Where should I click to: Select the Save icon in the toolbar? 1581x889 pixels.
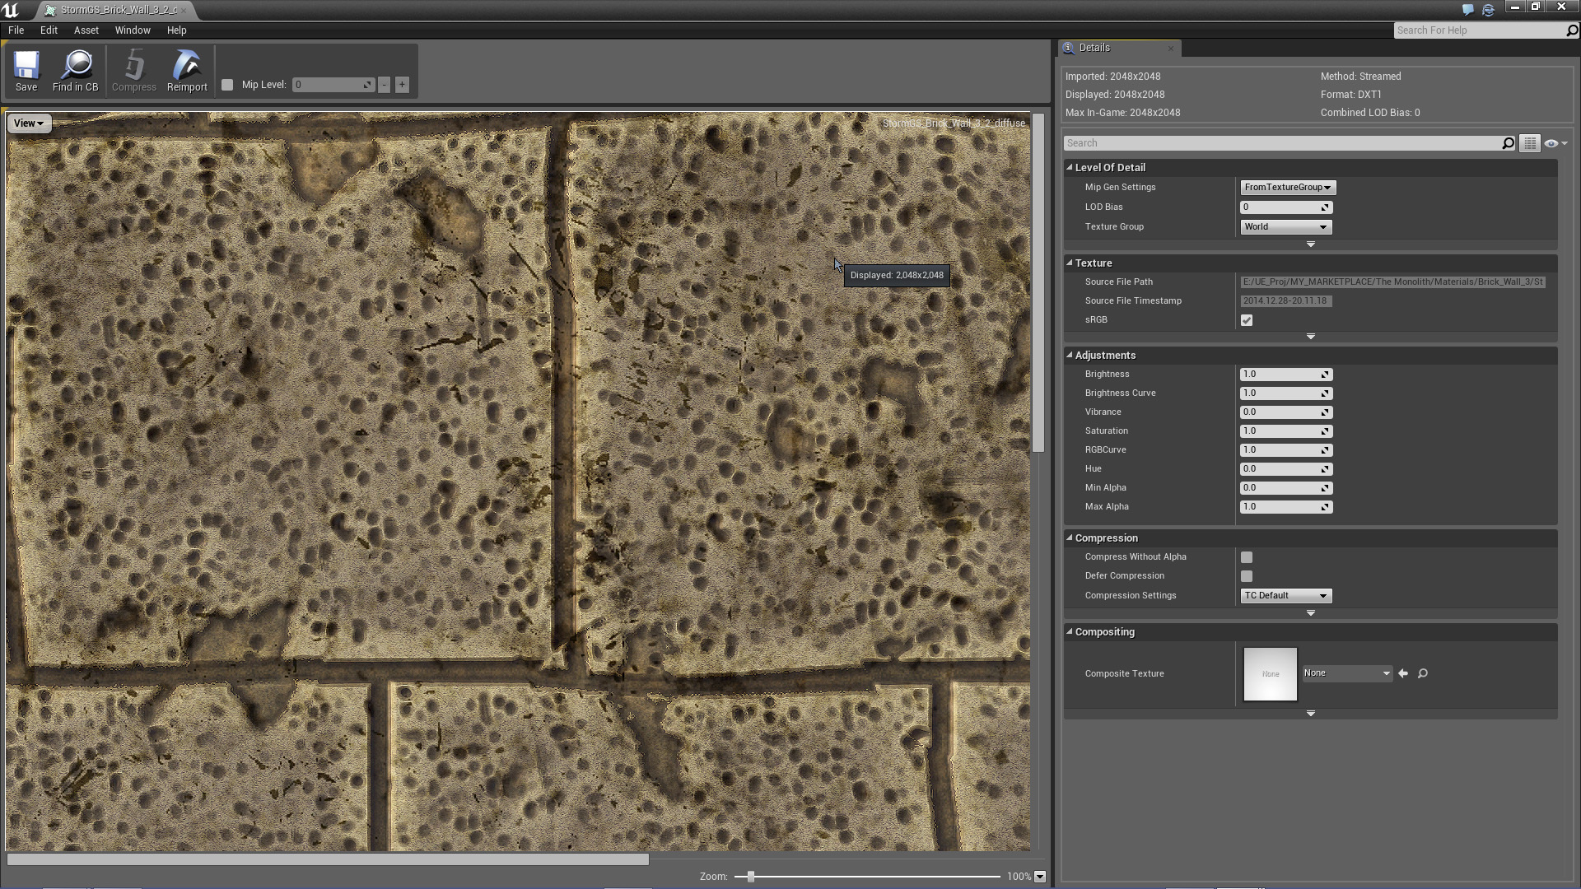pos(26,71)
